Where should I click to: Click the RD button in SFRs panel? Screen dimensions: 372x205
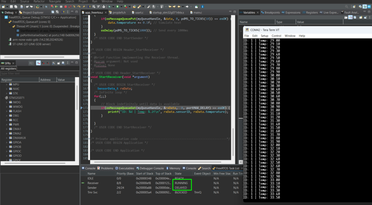click(31, 63)
